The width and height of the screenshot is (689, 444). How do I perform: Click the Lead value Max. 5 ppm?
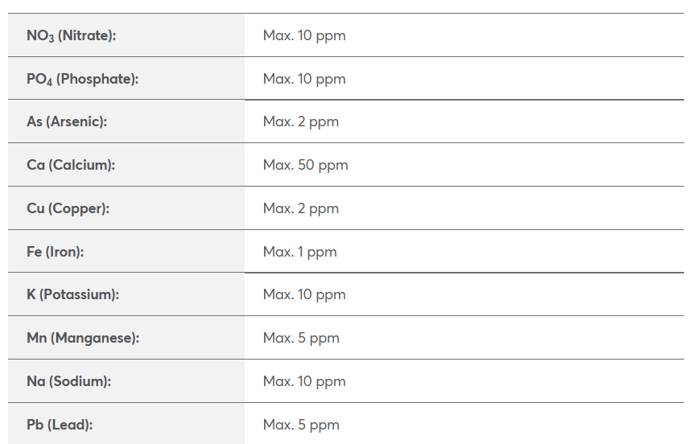[301, 425]
